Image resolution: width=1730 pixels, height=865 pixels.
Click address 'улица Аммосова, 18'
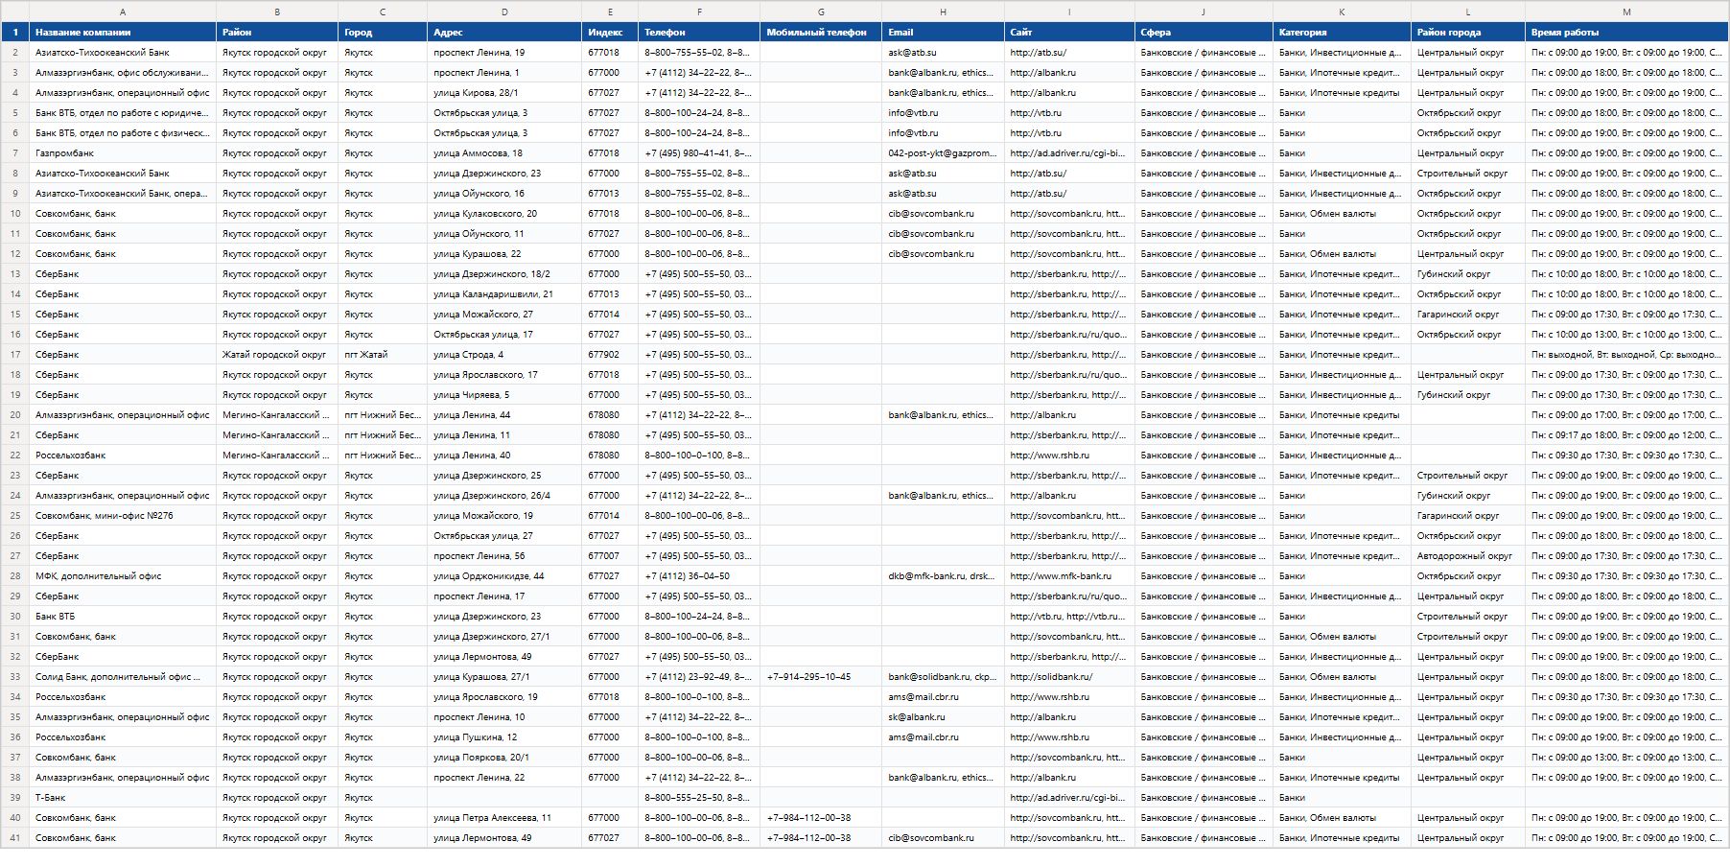[x=504, y=153]
